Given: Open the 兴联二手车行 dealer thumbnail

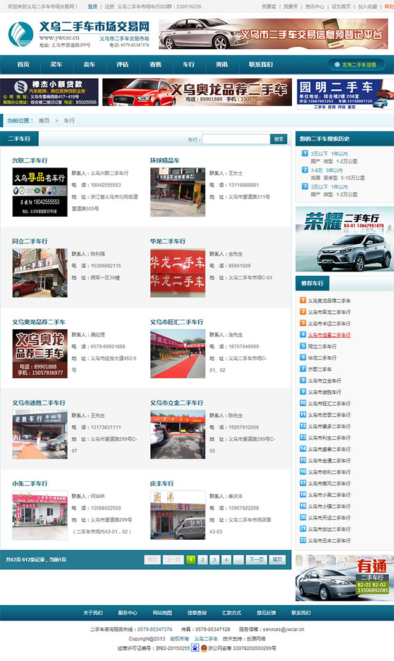Looking at the screenshot, I should click(x=40, y=192).
